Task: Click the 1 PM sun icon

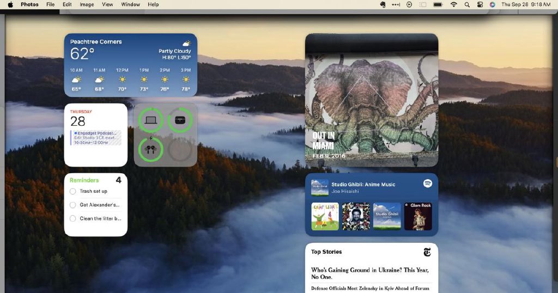Action: [x=144, y=80]
